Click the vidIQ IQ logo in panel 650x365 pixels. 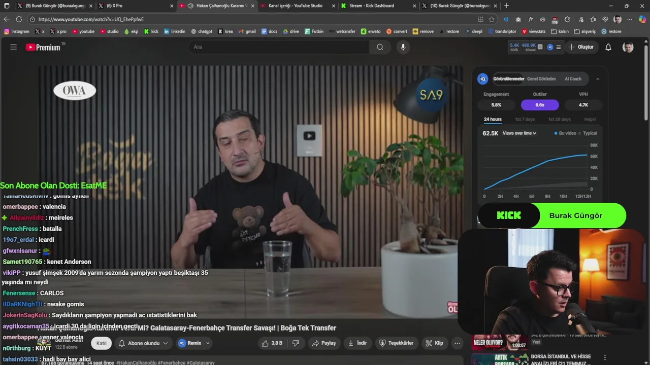[483, 79]
